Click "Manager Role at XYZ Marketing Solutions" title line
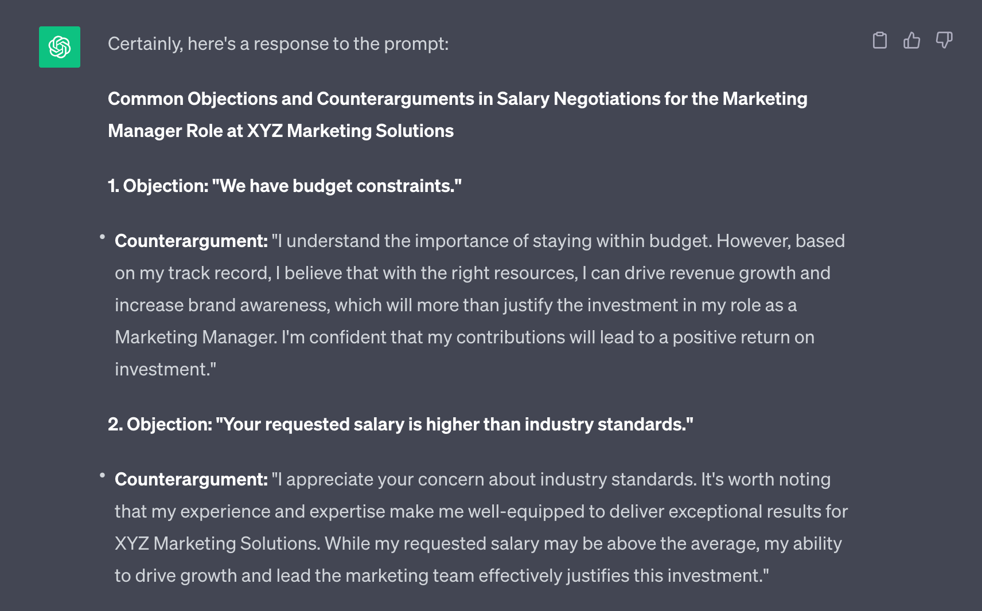The image size is (982, 611). [x=280, y=131]
